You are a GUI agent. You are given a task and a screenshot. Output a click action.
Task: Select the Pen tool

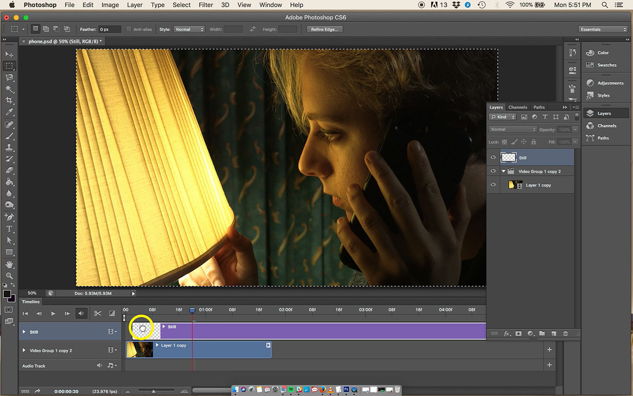(x=9, y=217)
